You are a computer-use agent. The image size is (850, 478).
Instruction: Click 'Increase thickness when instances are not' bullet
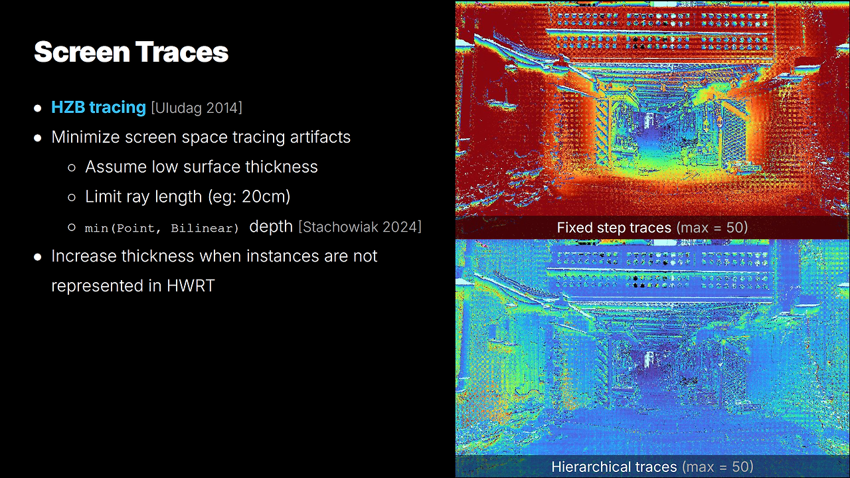coord(214,256)
